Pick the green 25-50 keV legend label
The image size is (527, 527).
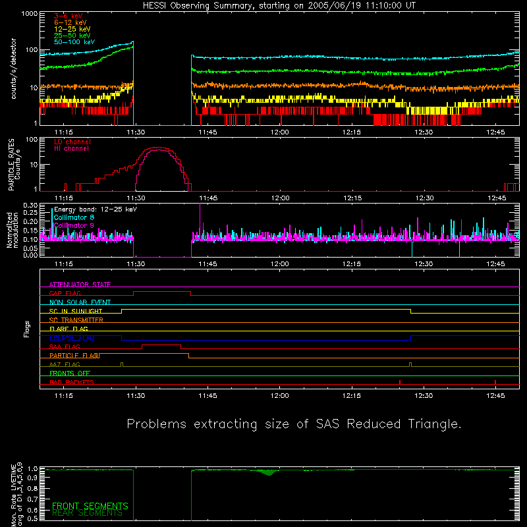72,36
